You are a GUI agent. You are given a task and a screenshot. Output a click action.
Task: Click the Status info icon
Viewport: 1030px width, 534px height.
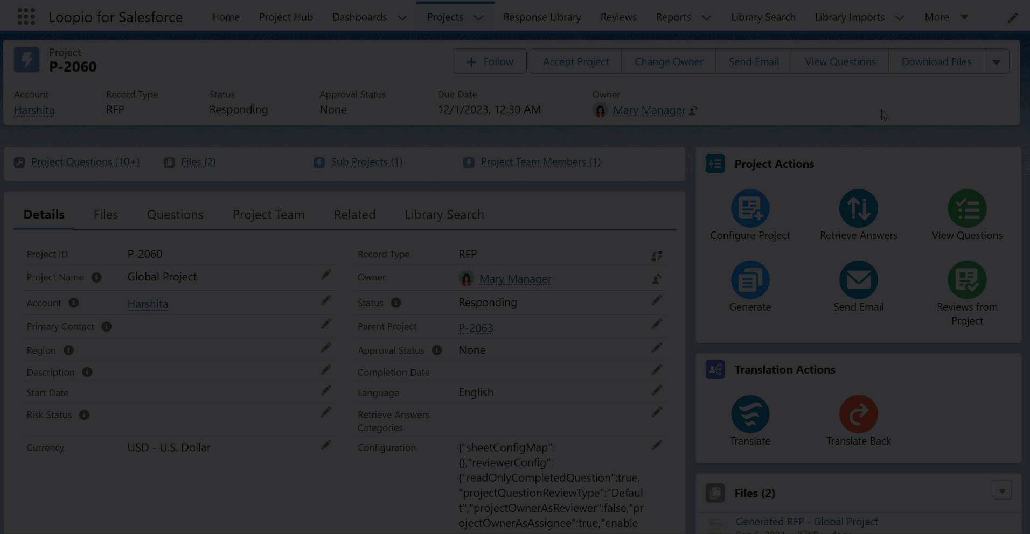pos(396,303)
